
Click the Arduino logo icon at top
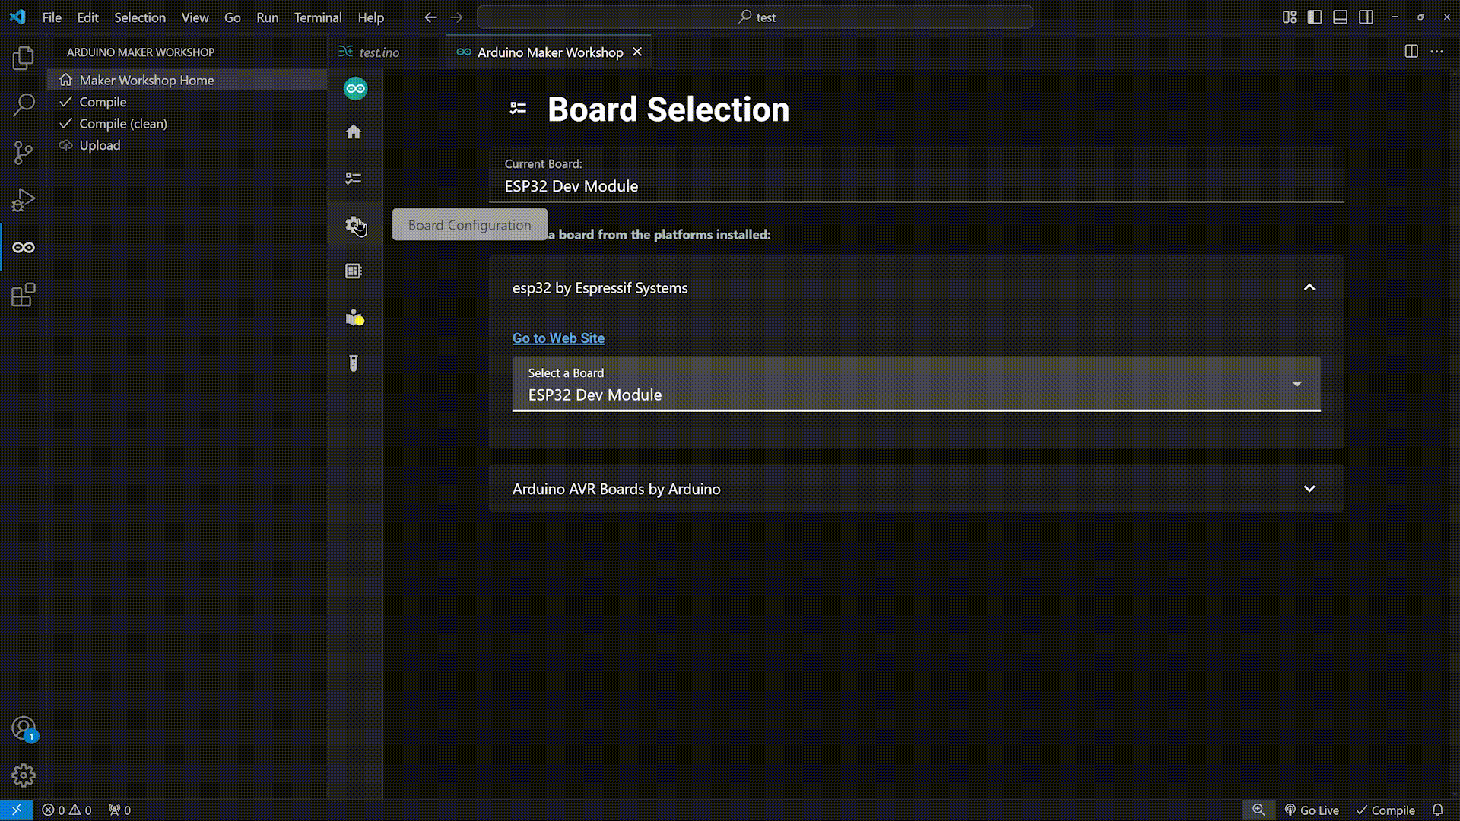[x=355, y=88]
